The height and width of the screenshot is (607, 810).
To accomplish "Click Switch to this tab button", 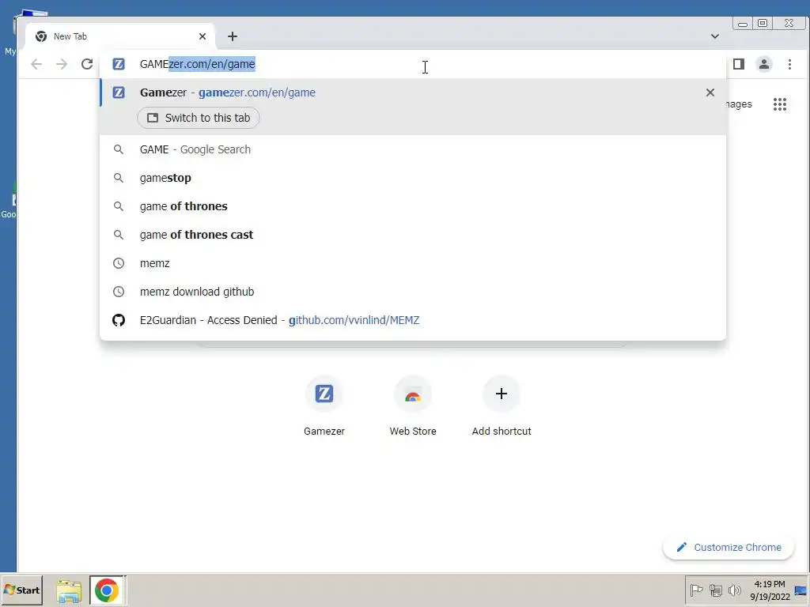I will click(199, 118).
